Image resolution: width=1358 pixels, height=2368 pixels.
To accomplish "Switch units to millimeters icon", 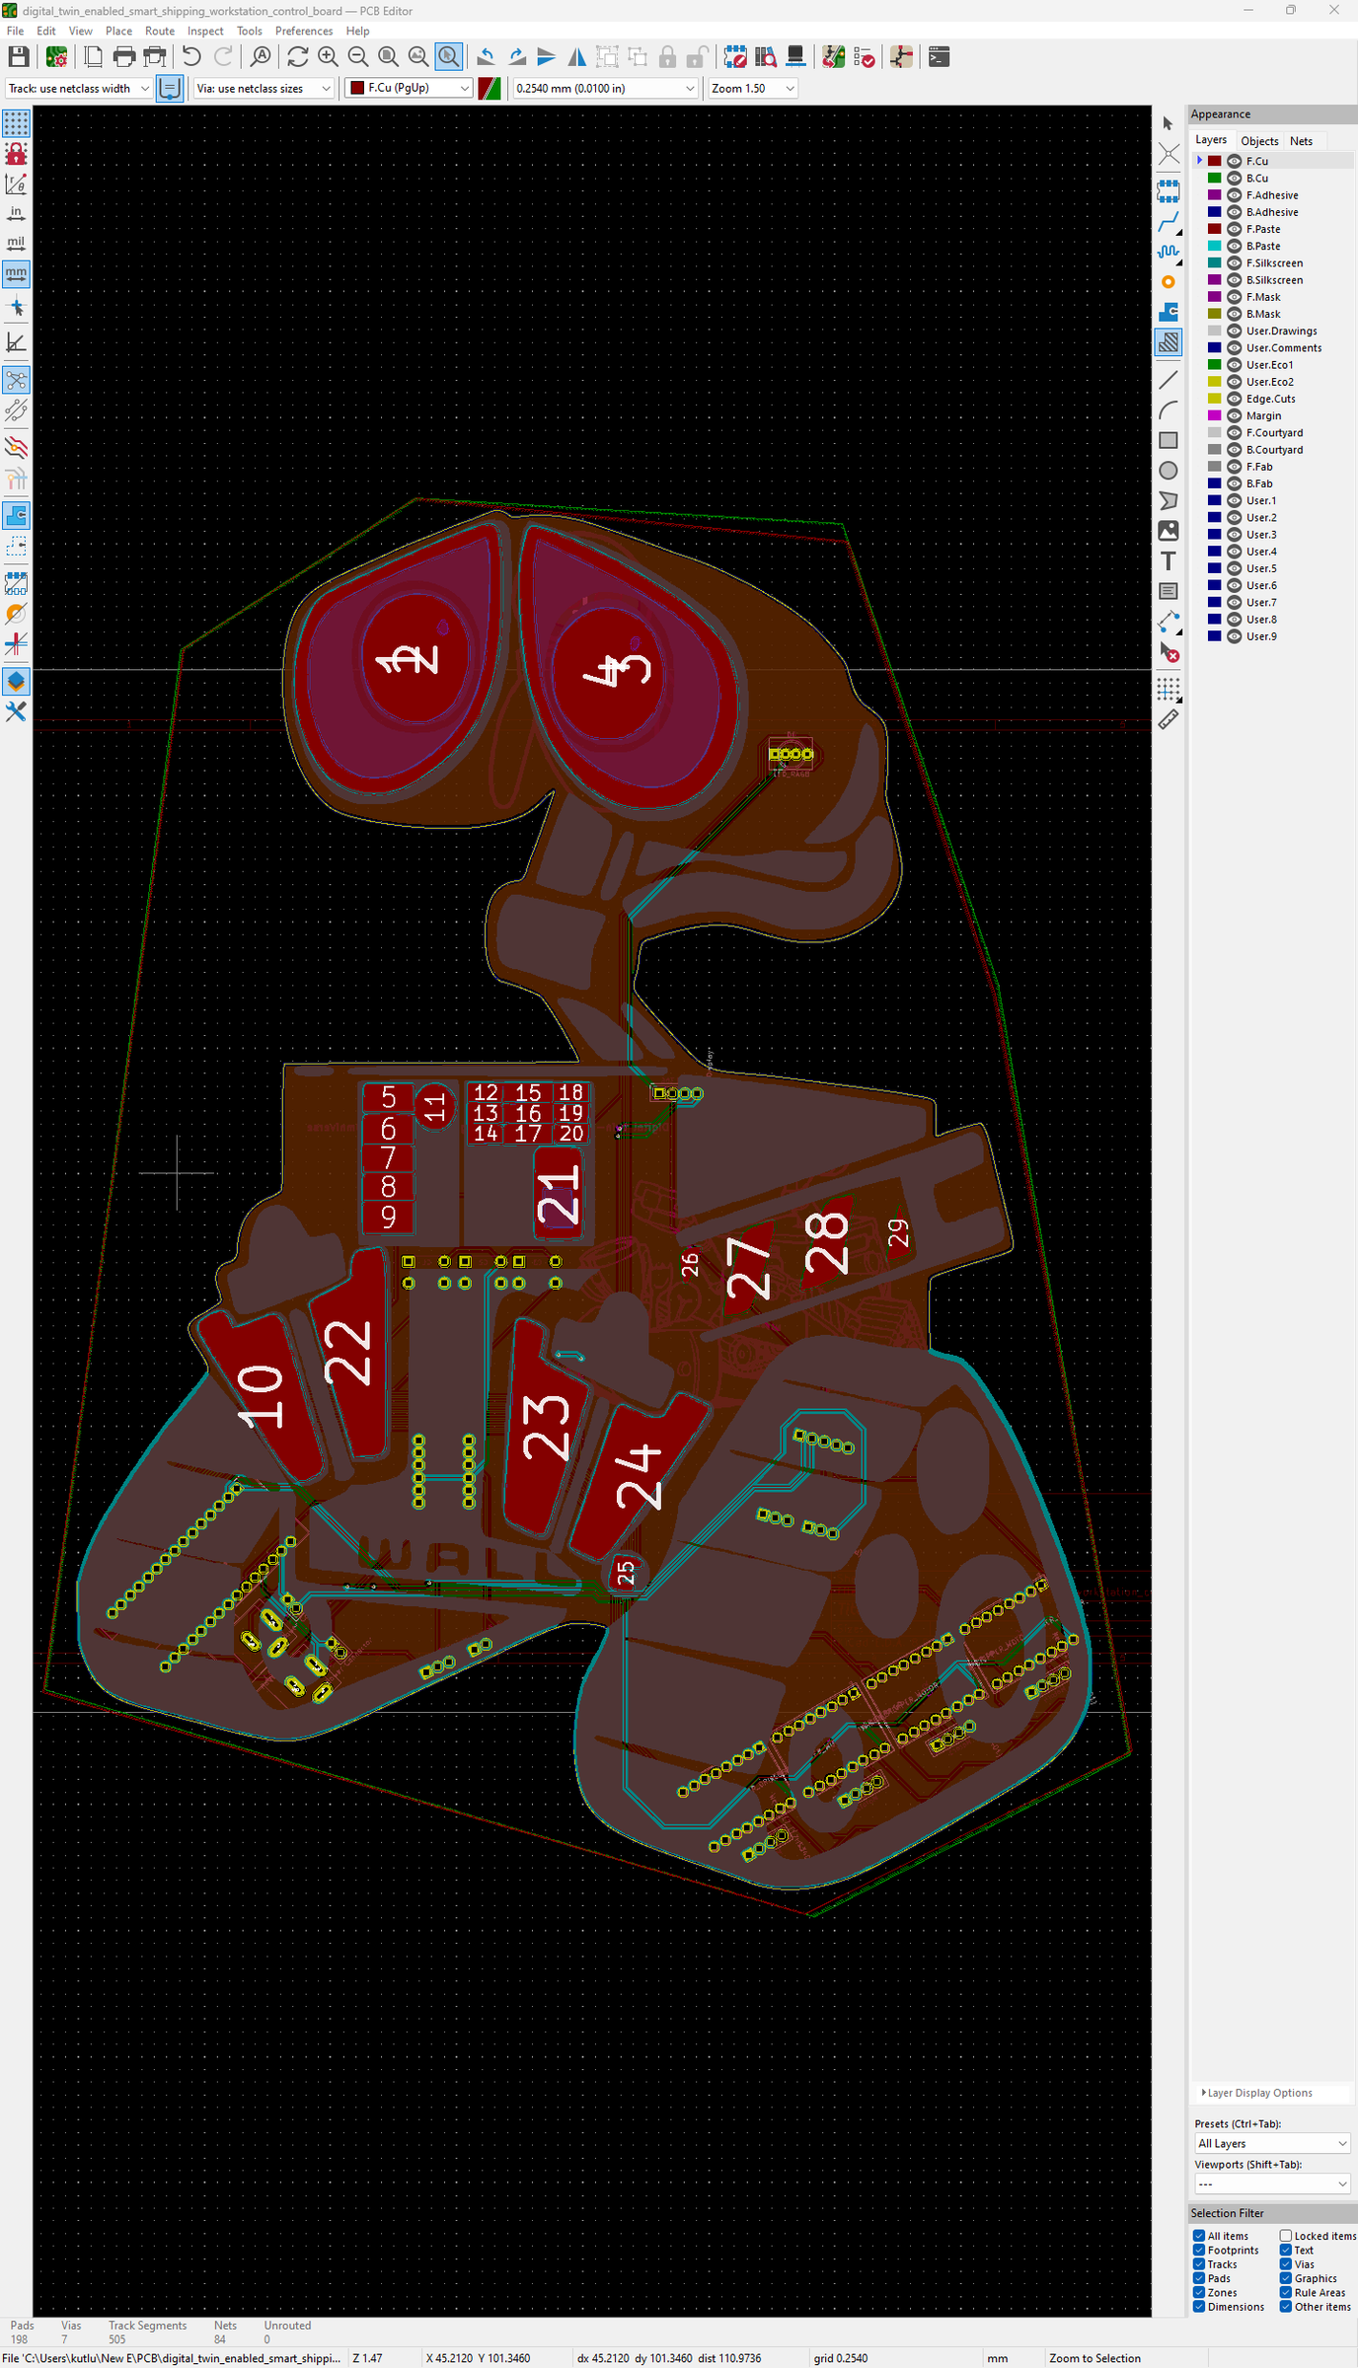I will coord(17,273).
